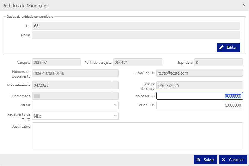Click inside the Justificativa text area
This screenshot has width=249, height=166.
pyautogui.click(x=137, y=136)
